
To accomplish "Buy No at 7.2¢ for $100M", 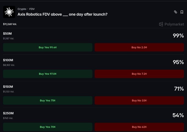I will 139,74.
